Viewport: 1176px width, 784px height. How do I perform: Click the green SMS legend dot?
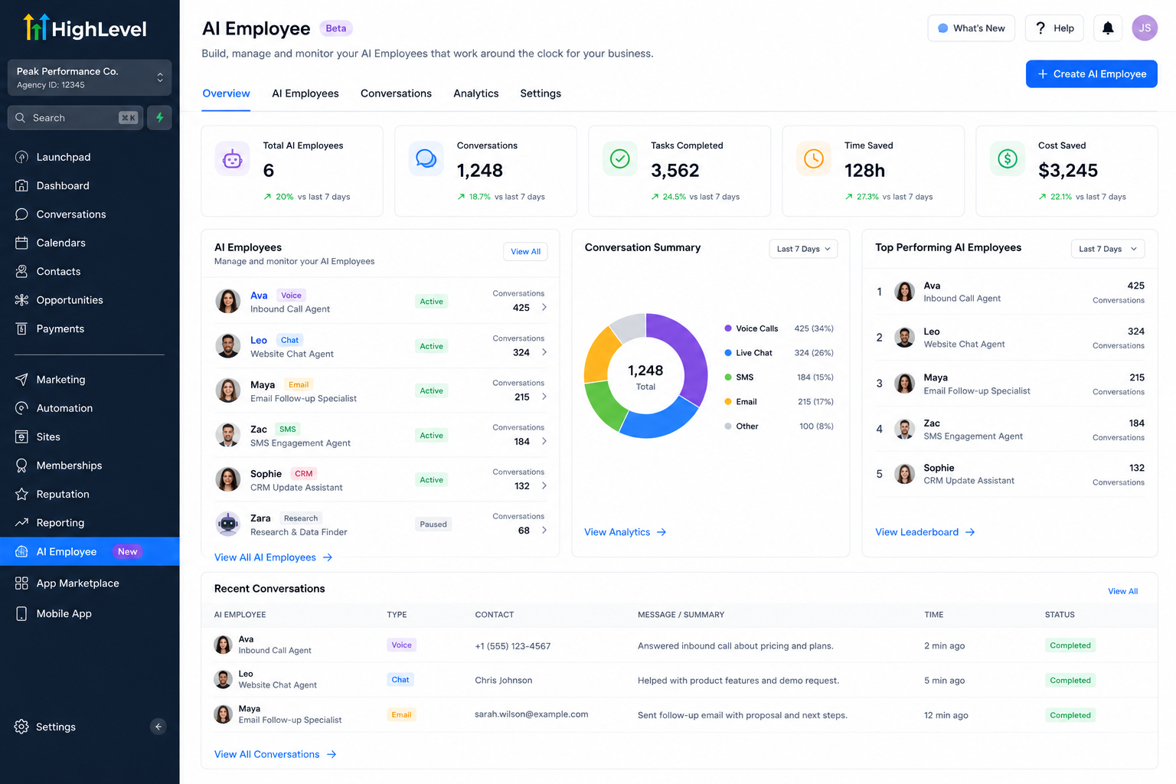tap(728, 377)
